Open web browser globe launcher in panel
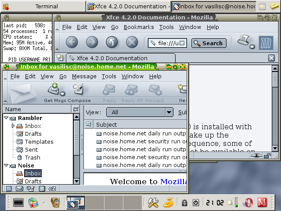Image resolution: width=281 pixels, height=211 pixels. click(x=33, y=203)
